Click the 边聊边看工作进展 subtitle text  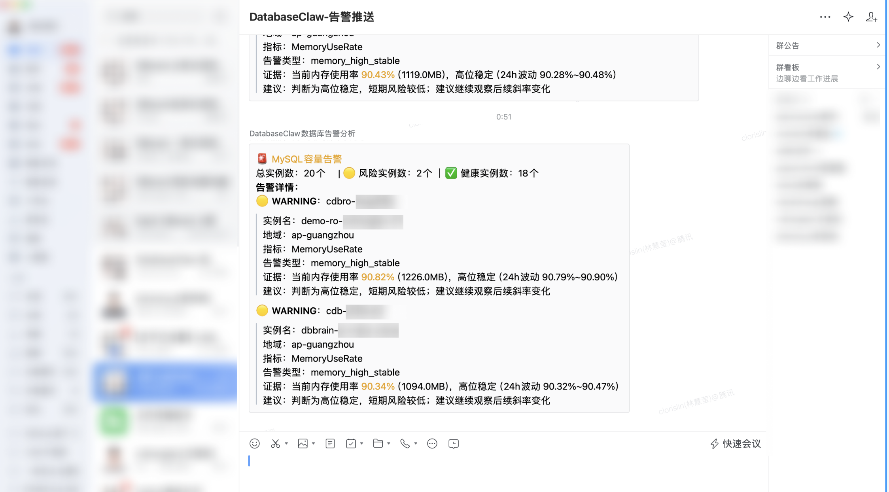pos(807,79)
